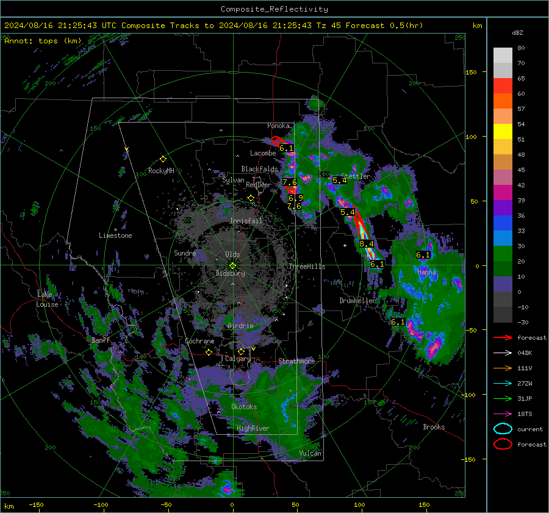Select the 8.4 km storm top label
549x513 pixels.
pyautogui.click(x=366, y=244)
